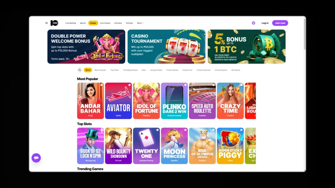The height and width of the screenshot is (188, 335).
Task: Click the purple icon beside Log in
Action: [x=254, y=23]
